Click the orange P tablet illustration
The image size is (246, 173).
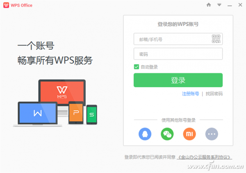(x=76, y=113)
